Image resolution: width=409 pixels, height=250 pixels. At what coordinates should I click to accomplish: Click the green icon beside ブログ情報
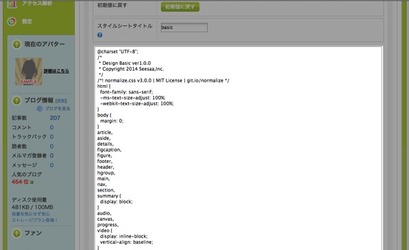coord(16,100)
